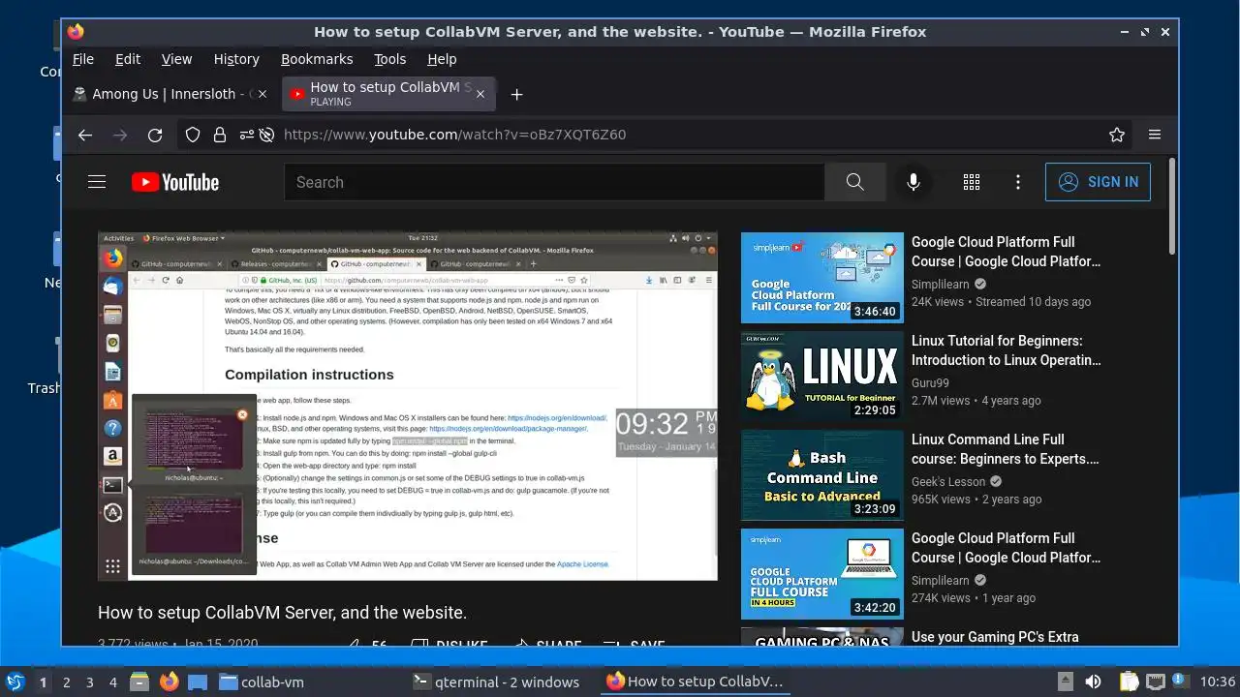
Task: Open Bash Command Line 3:23:09 thumbnail
Action: coord(822,475)
